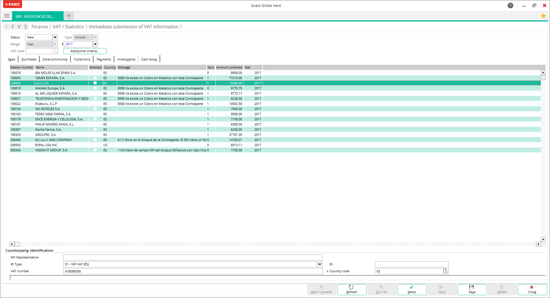The image size is (550, 298).
Task: Click the S shortcut key icon
Action: click(x=25, y=27)
